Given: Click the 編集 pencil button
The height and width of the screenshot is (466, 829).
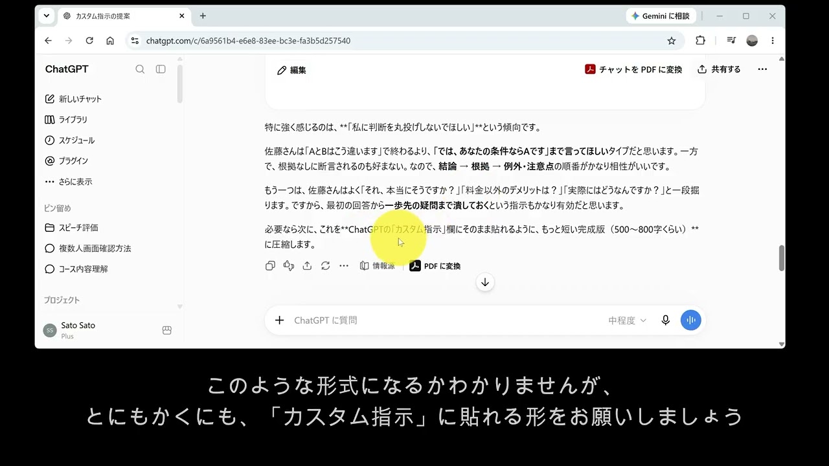Looking at the screenshot, I should (291, 70).
